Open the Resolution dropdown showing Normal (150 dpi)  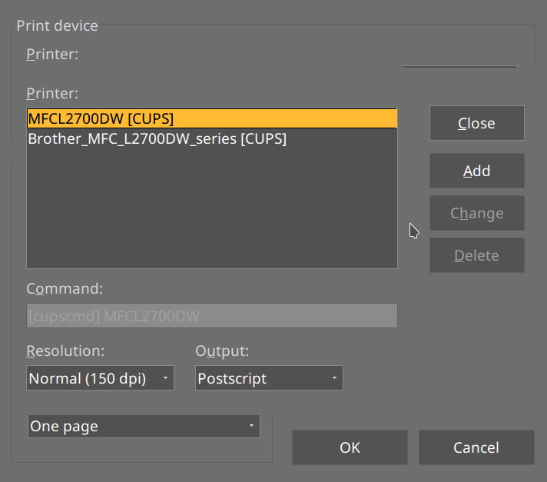pos(99,378)
